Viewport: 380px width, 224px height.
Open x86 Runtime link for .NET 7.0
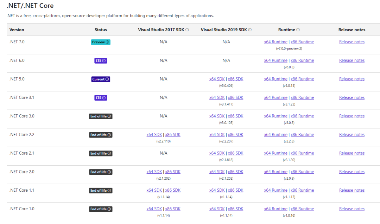[x=302, y=42]
